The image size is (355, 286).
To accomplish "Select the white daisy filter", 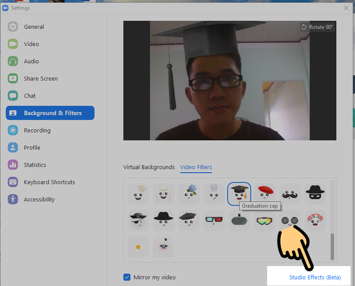I will point(138,247).
